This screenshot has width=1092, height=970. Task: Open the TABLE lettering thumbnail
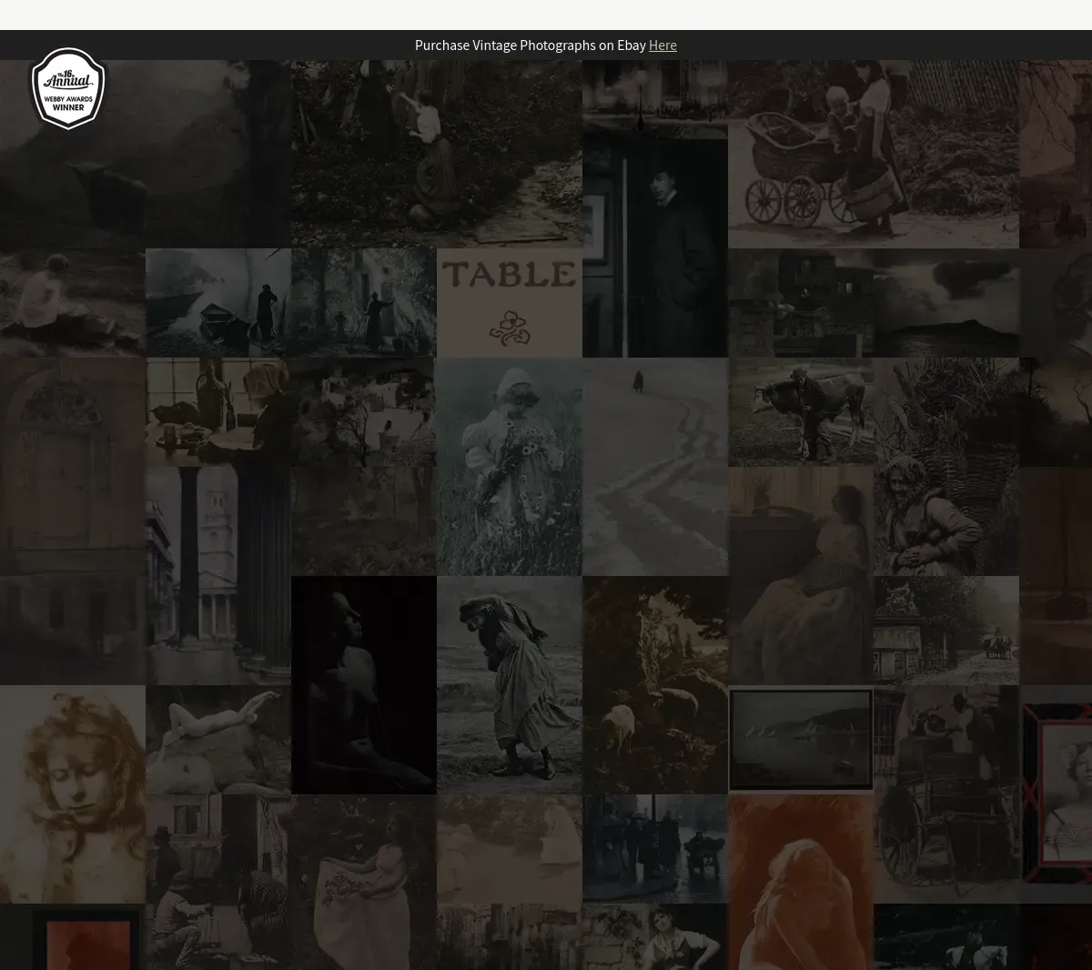coord(510,303)
